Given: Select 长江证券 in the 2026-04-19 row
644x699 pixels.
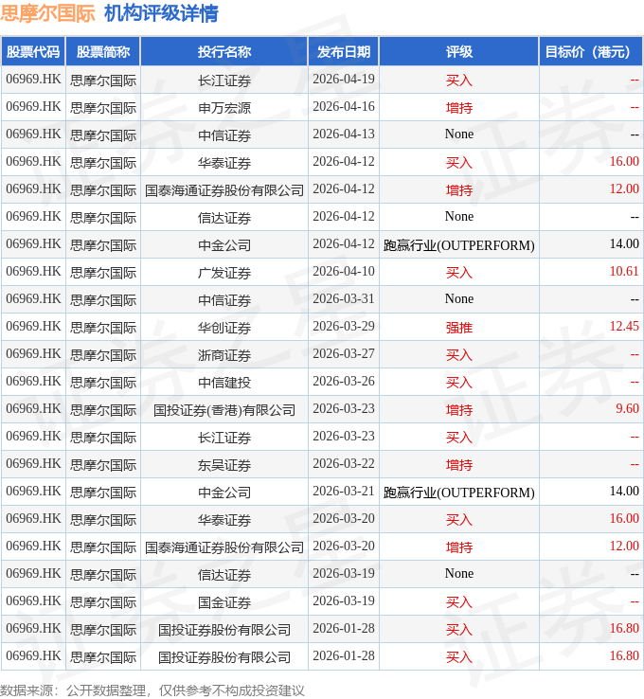Looking at the screenshot, I should tap(224, 81).
